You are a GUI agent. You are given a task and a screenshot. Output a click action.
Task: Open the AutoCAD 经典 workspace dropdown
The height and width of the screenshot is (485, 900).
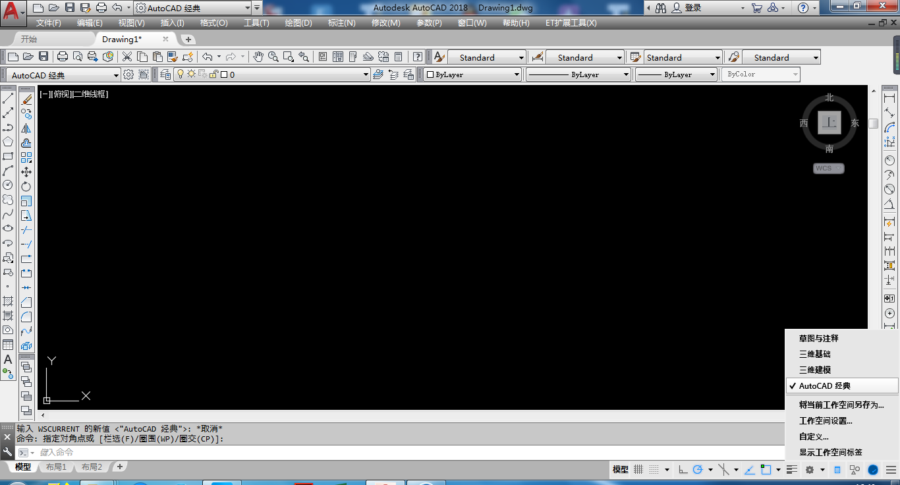65,75
